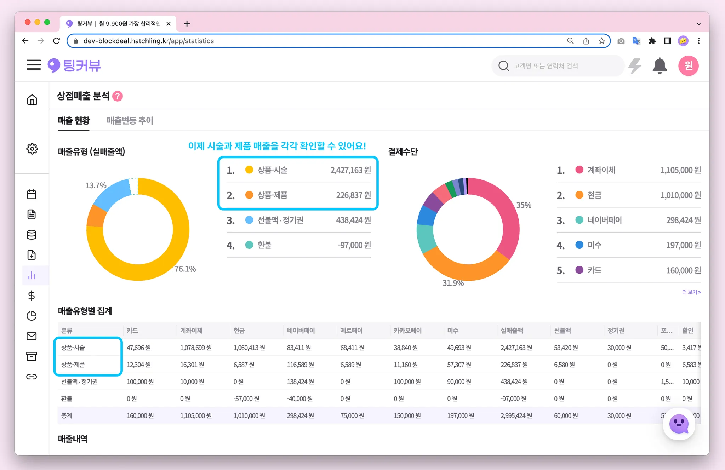Click the 더 보기 link

click(691, 292)
